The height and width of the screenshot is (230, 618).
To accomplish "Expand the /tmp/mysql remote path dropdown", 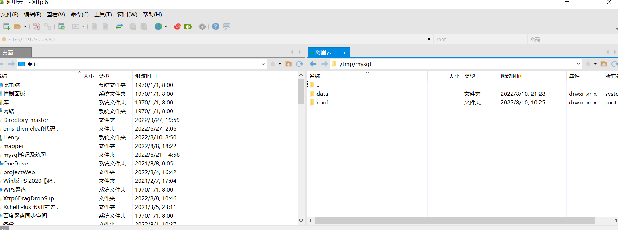I will pyautogui.click(x=578, y=64).
